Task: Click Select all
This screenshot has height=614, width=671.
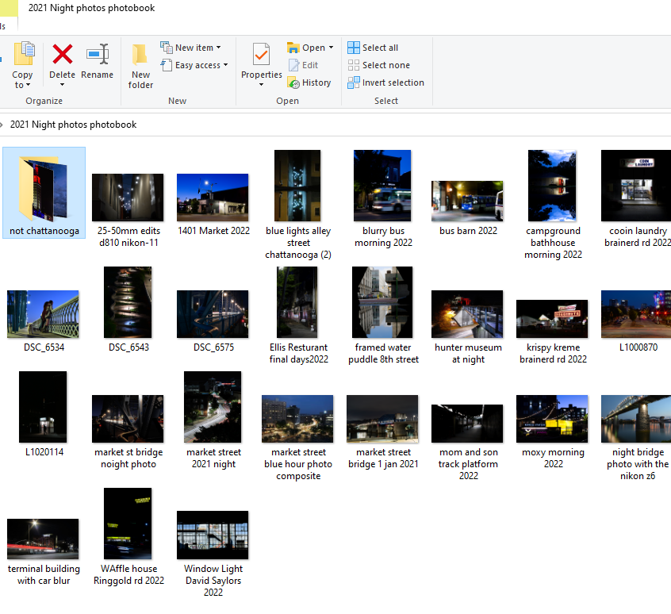Action: (x=373, y=48)
